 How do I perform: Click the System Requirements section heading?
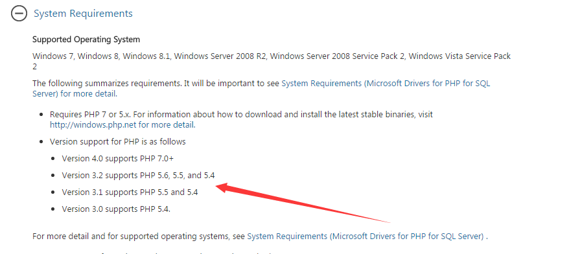pyautogui.click(x=83, y=14)
